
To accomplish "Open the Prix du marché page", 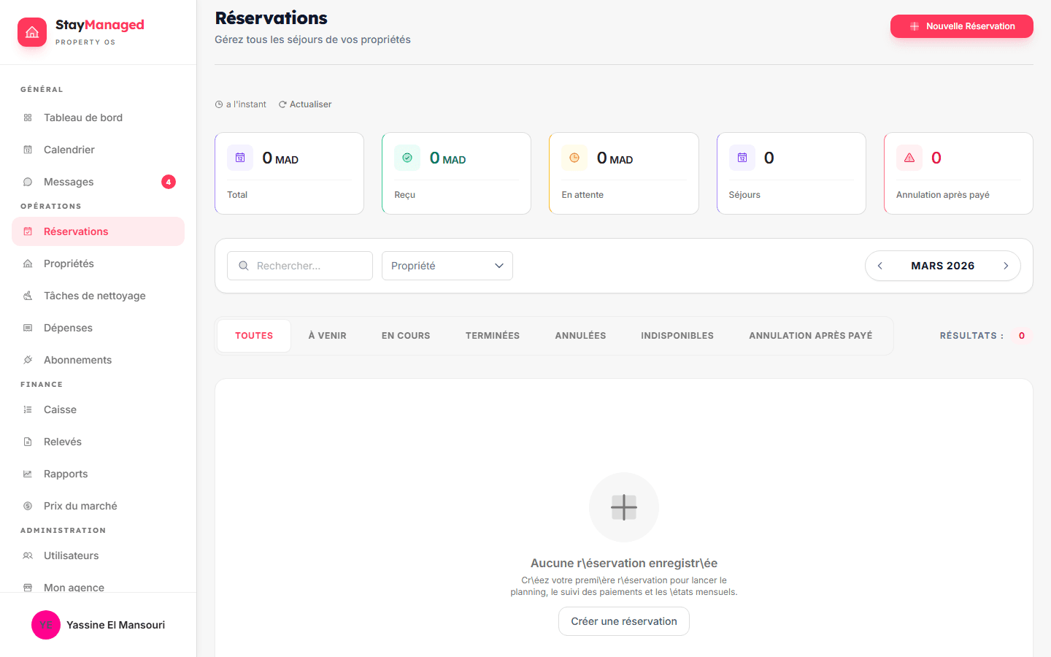I will [x=80, y=506].
